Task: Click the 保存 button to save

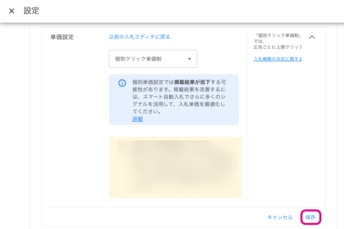Action: coord(310,217)
